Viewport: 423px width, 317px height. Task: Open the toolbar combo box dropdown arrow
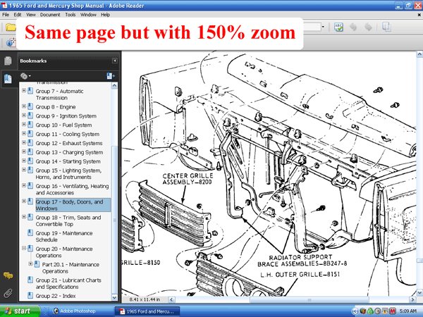point(323,27)
